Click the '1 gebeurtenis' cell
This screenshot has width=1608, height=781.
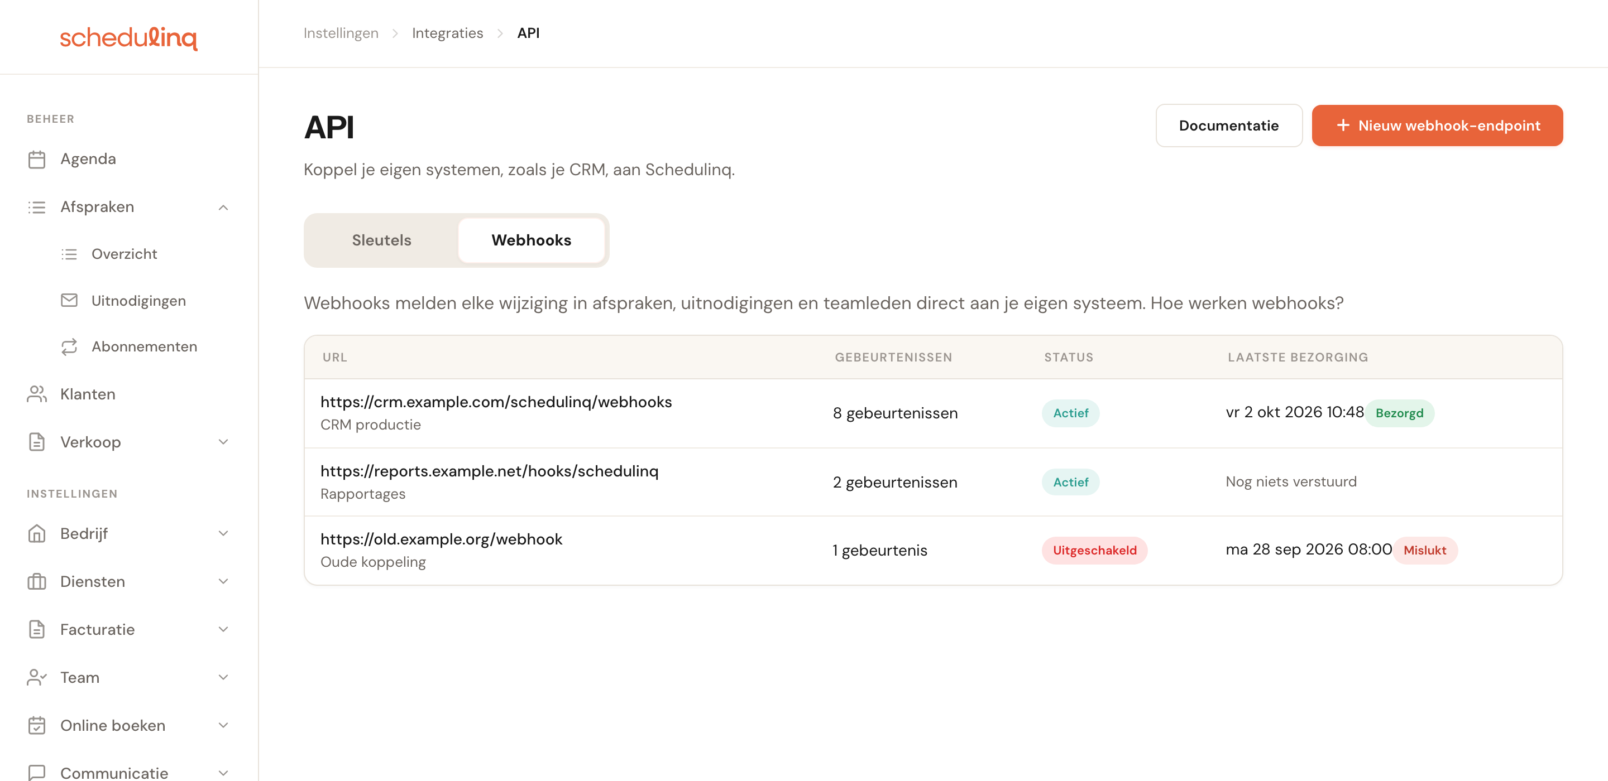click(x=879, y=550)
